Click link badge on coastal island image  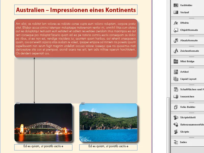pos(83,103)
